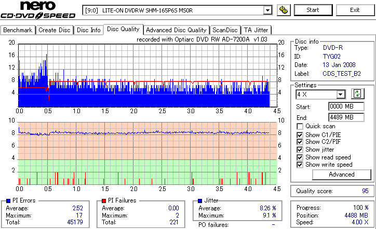Toggle the Show C1/PIE checkbox
376x229 pixels.
(300, 135)
